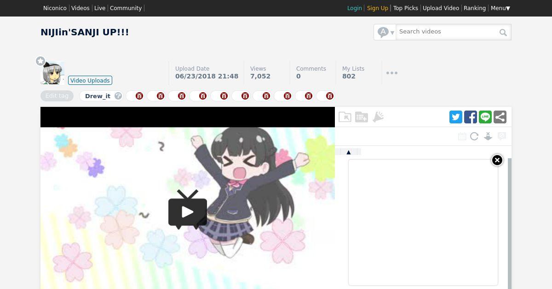
Task: Click the last red dictionary tag icon in the row
Action: (x=330, y=96)
